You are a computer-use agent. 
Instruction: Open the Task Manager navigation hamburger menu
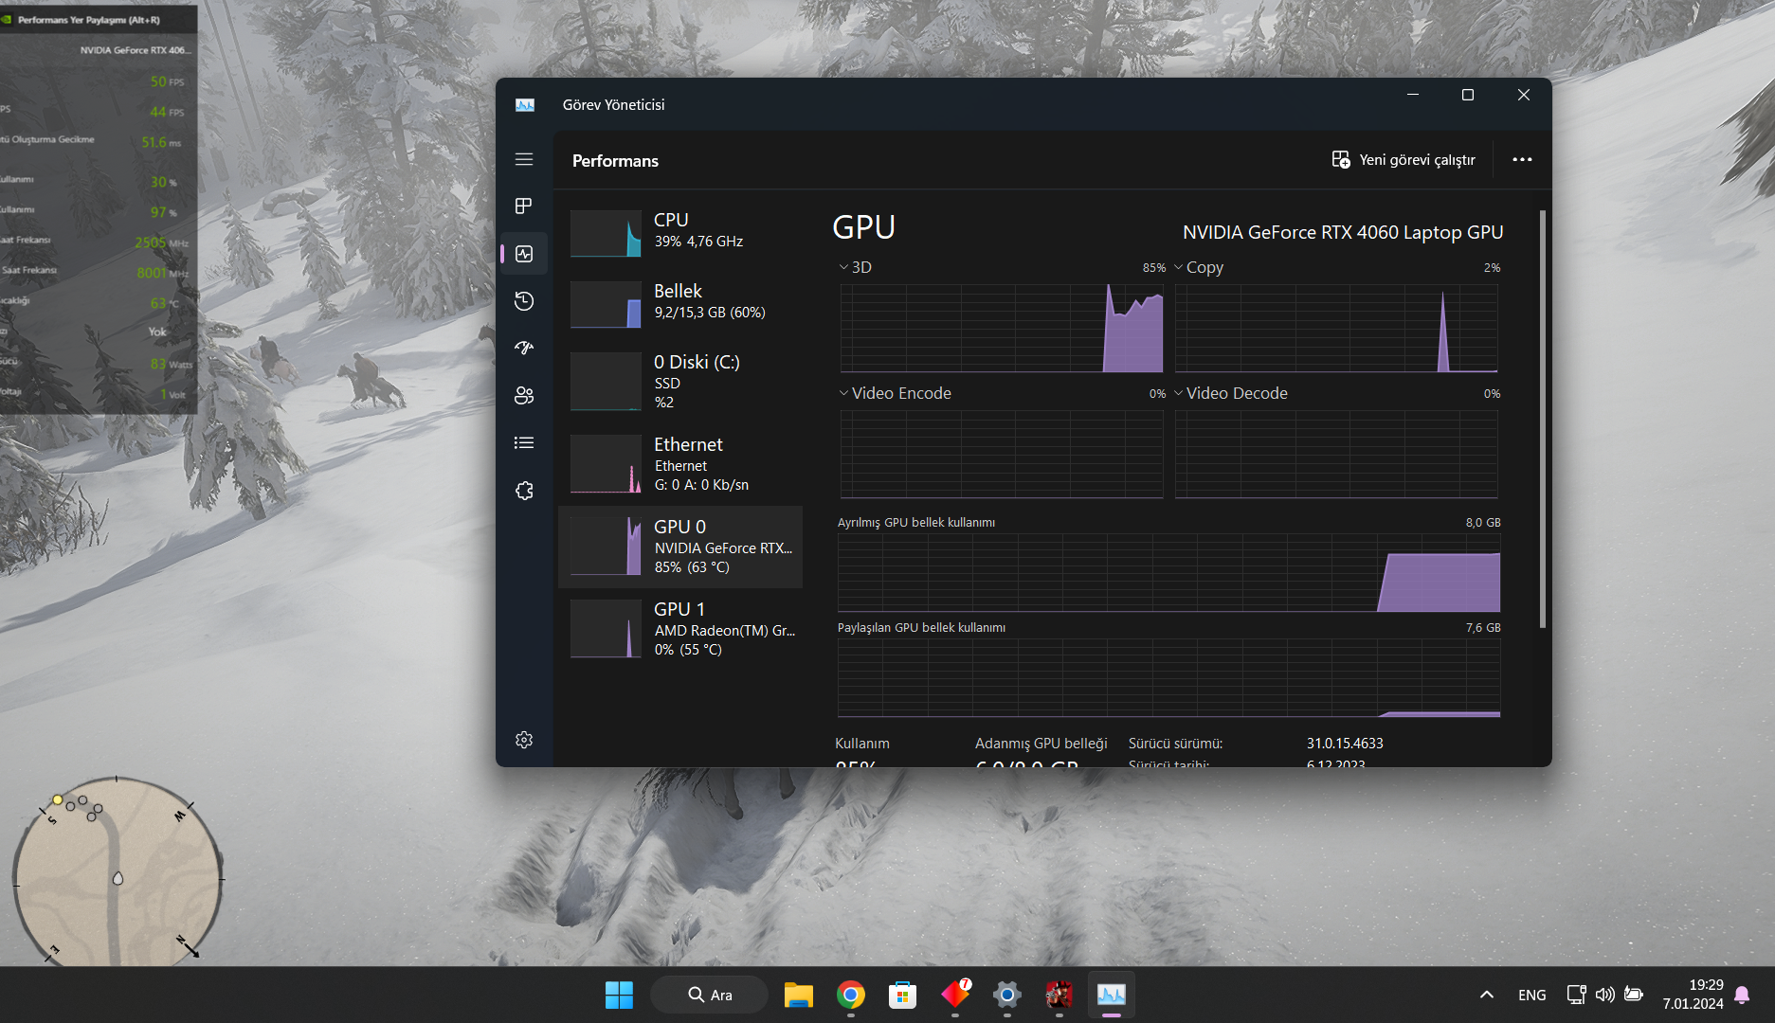tap(524, 159)
